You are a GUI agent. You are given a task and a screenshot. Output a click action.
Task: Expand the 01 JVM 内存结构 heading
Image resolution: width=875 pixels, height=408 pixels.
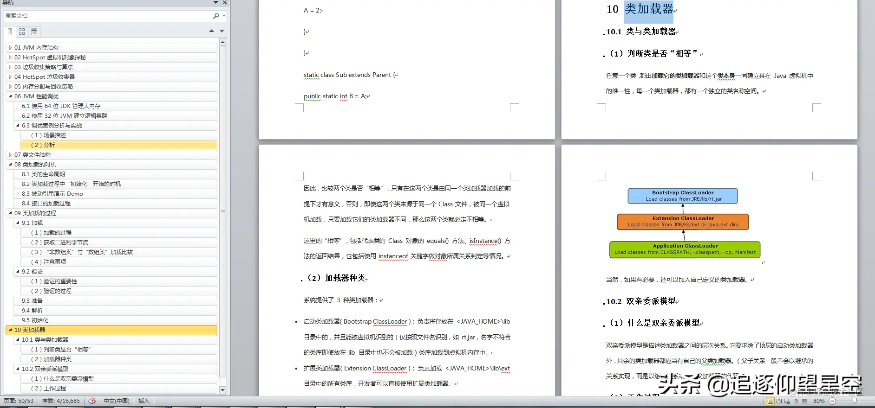pos(10,48)
